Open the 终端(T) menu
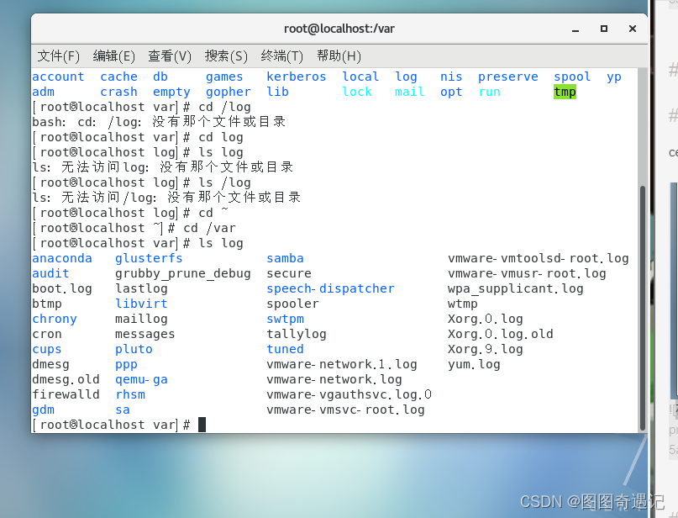This screenshot has height=518, width=678. (x=281, y=55)
